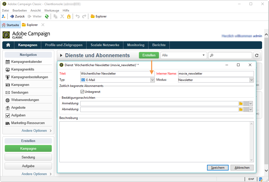Click the green Erstellen button

(x=149, y=55)
